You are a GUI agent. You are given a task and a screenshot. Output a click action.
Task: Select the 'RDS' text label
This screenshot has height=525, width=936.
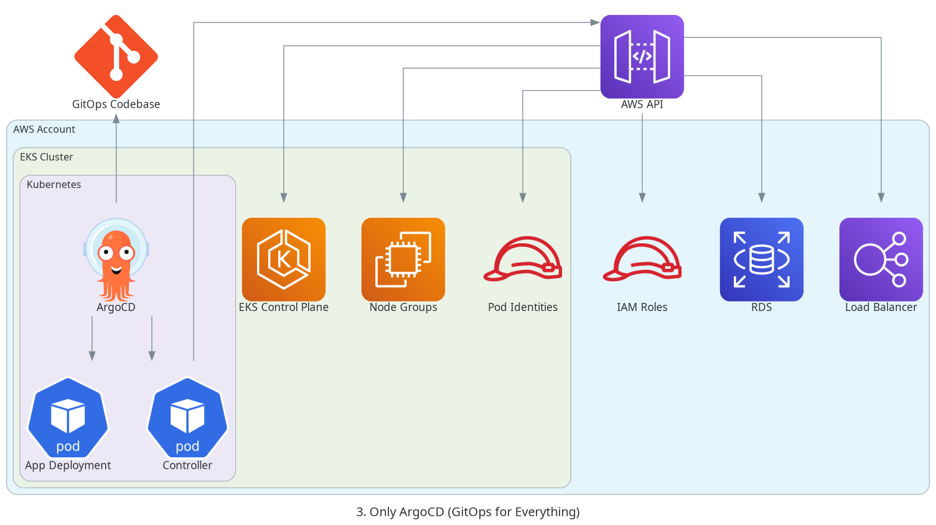tap(762, 307)
